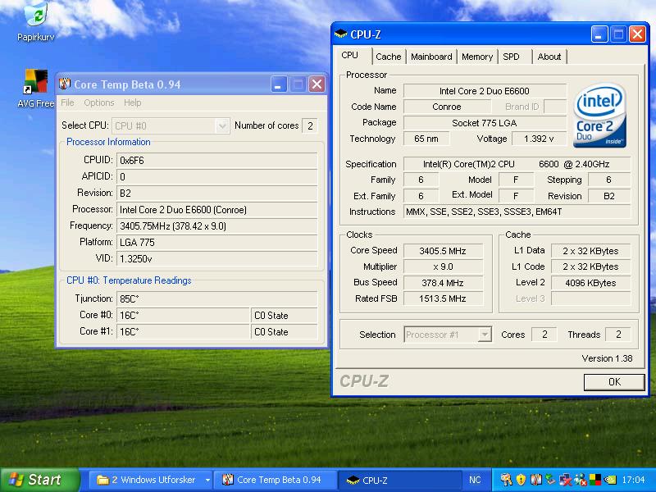Open the File menu in Core Temp

pyautogui.click(x=67, y=103)
